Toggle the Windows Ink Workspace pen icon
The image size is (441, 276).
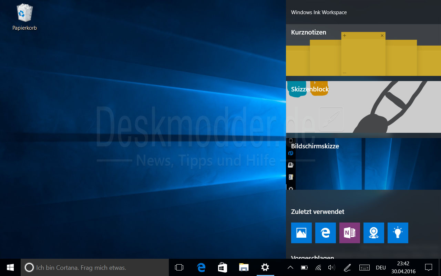coord(347,267)
